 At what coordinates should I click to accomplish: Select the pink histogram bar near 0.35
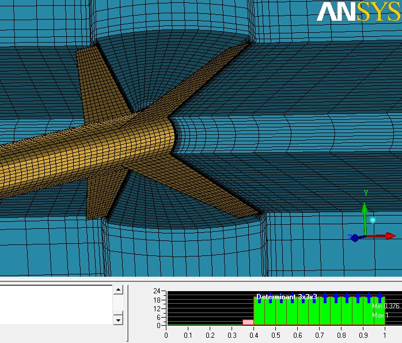pyautogui.click(x=248, y=322)
